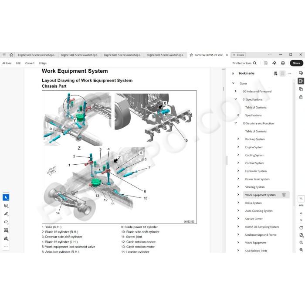The image size is (305, 305).
Task: Select the freehand draw tool
Action: click(6, 222)
